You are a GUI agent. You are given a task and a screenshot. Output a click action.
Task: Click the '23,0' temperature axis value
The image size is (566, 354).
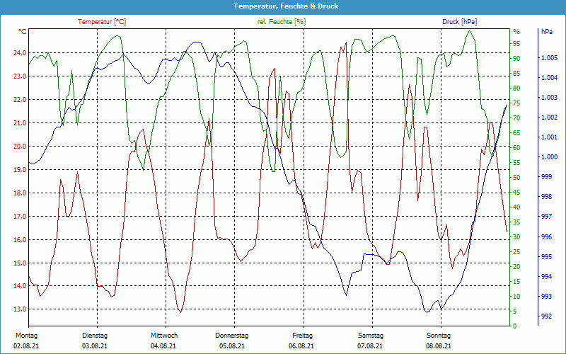(20, 76)
